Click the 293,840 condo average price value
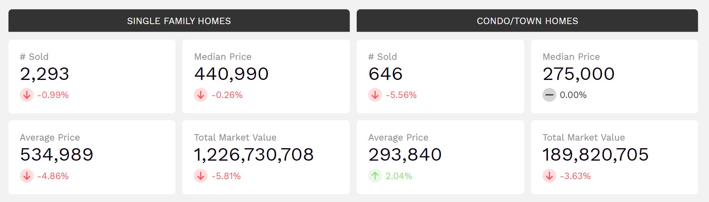The height and width of the screenshot is (202, 709). (x=405, y=155)
